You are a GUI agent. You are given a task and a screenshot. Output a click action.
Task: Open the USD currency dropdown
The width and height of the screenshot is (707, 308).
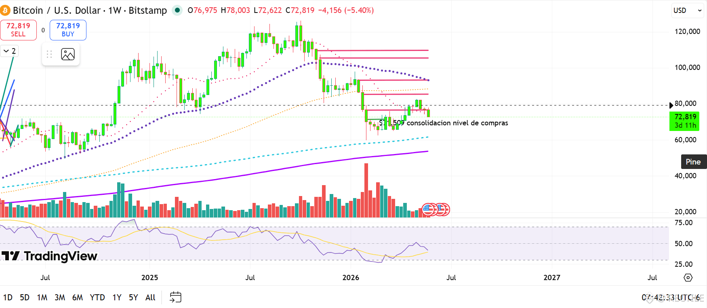pyautogui.click(x=688, y=11)
